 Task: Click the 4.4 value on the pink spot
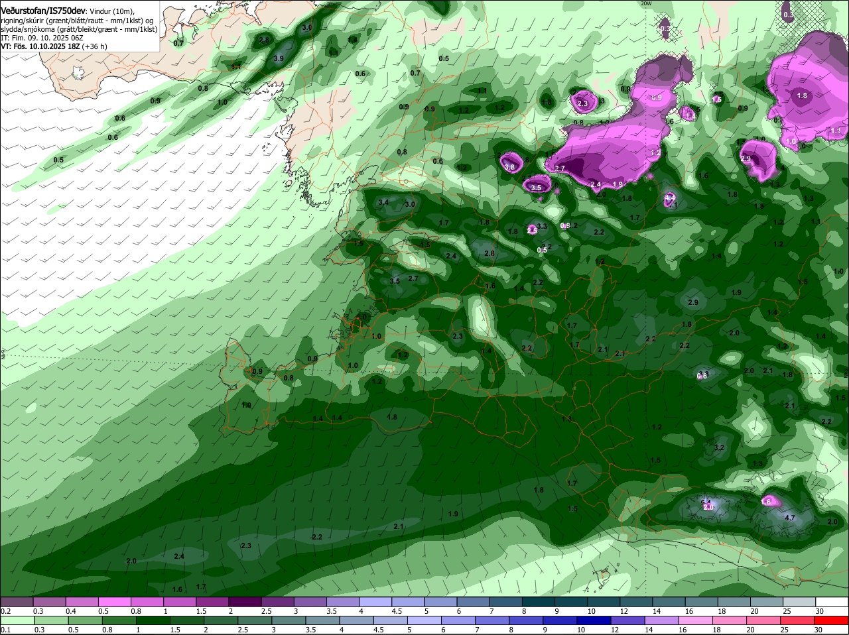[670, 198]
